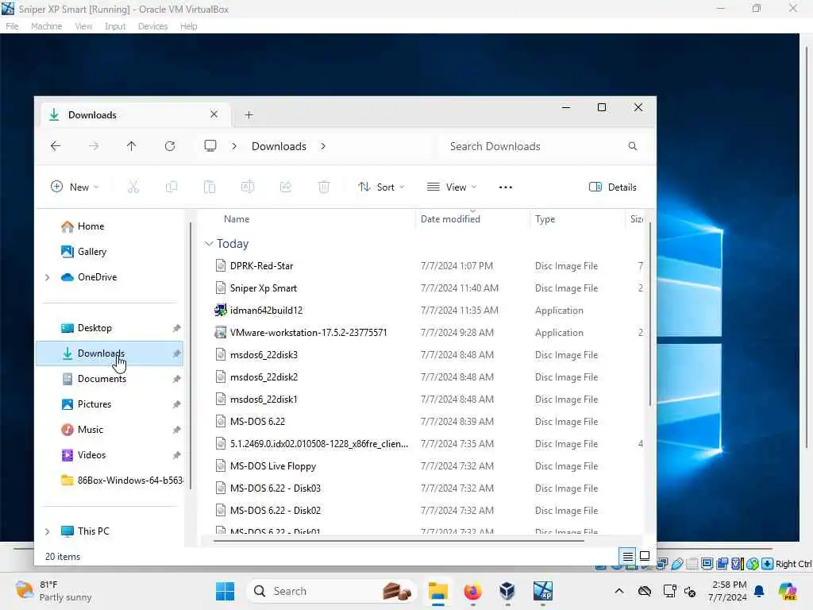
Task: Sort by Date modified column header
Action: [x=450, y=219]
